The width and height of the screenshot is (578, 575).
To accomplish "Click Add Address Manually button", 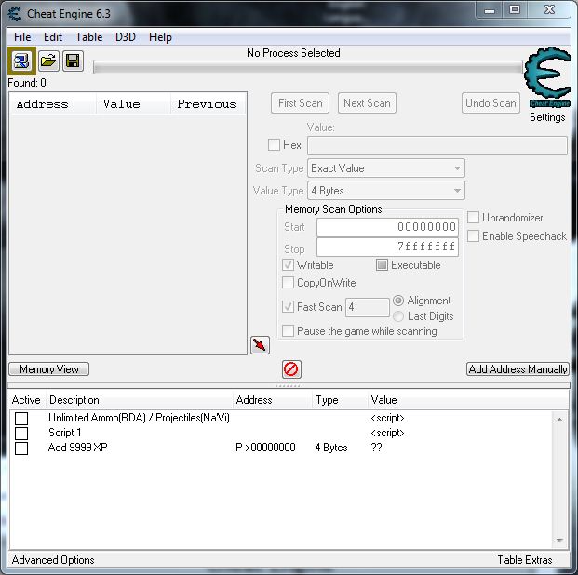I will pyautogui.click(x=518, y=369).
